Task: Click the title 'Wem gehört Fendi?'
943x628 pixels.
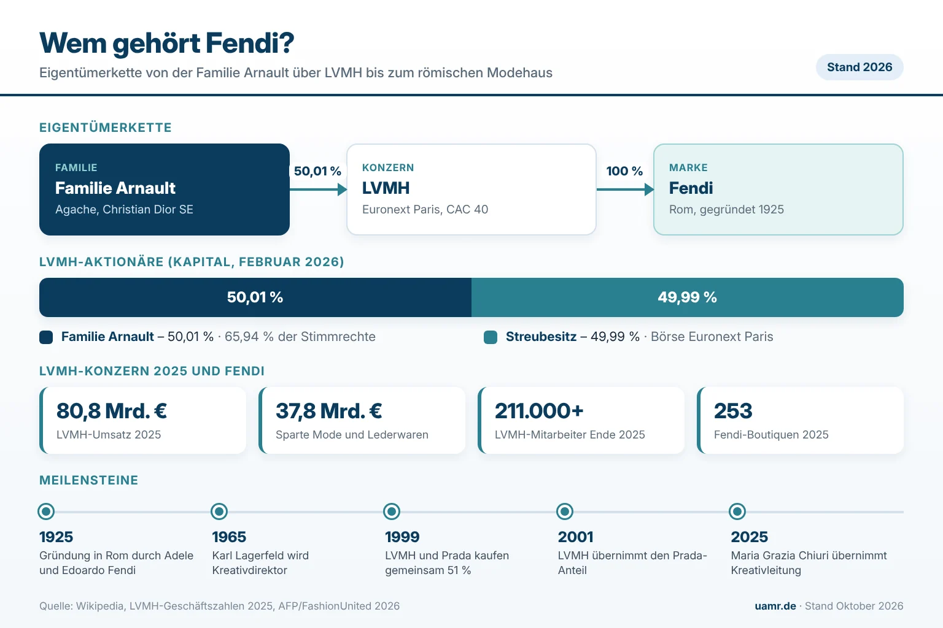Action: pyautogui.click(x=167, y=43)
